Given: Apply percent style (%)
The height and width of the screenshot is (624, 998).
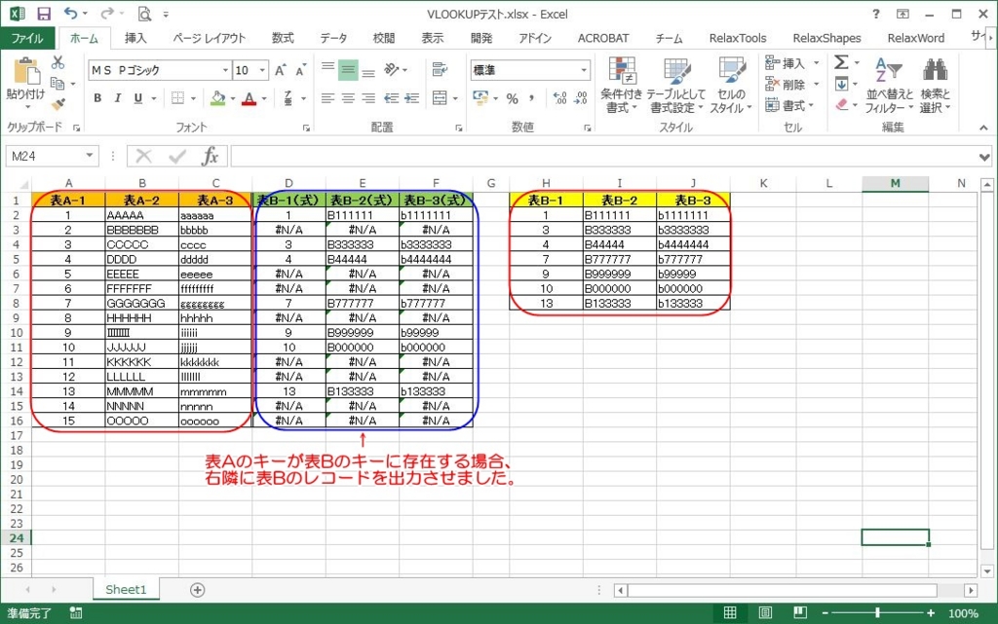Looking at the screenshot, I should click(513, 98).
